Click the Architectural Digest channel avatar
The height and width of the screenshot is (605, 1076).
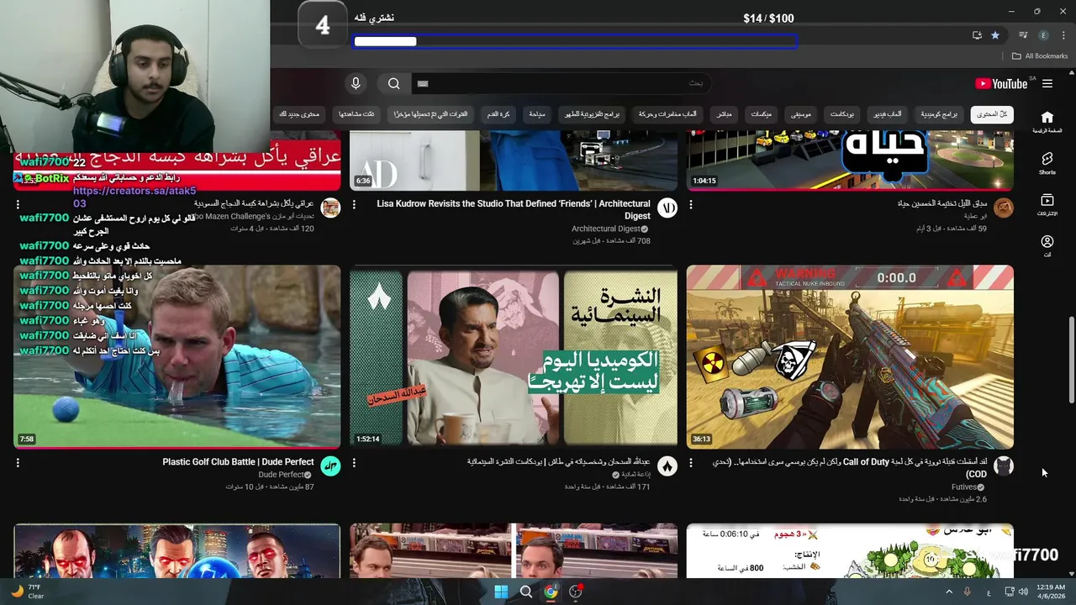coord(667,208)
